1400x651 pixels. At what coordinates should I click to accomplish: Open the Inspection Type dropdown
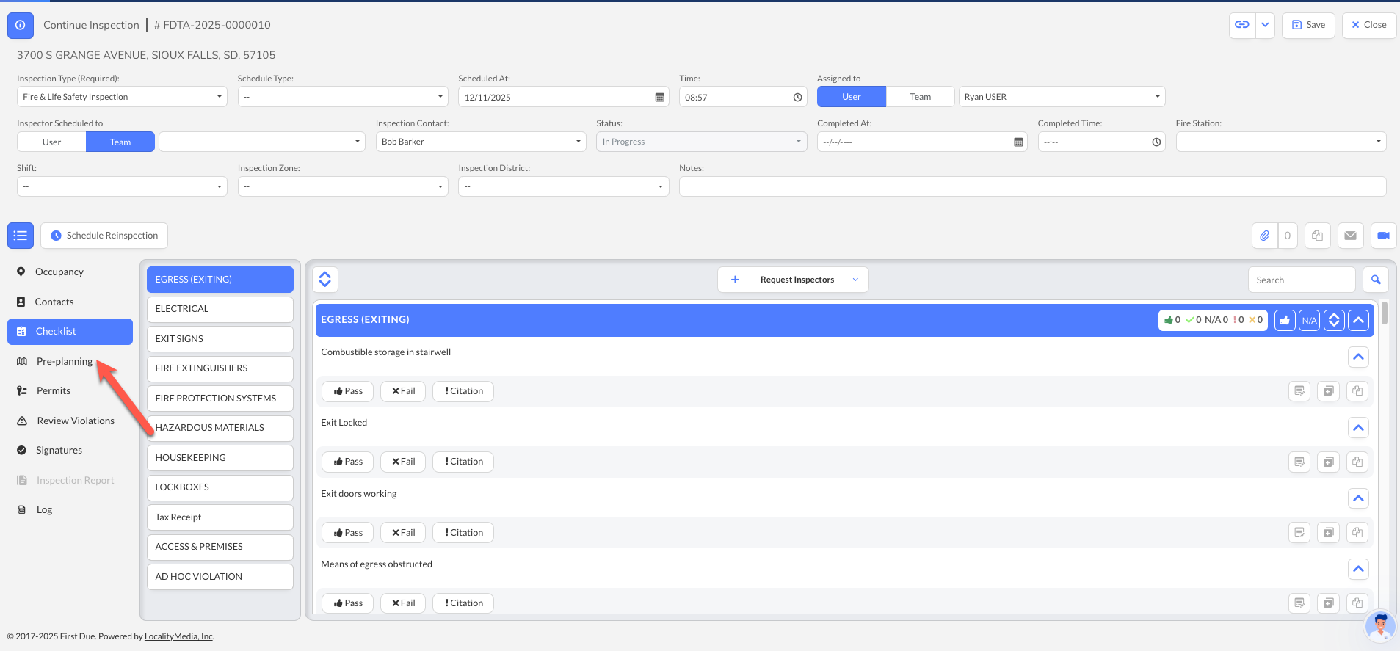[122, 97]
